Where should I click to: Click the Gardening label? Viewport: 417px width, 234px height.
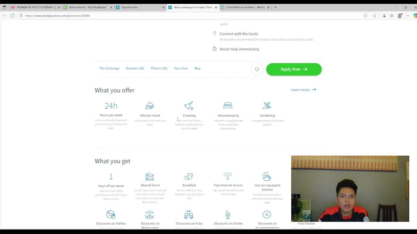click(x=267, y=115)
